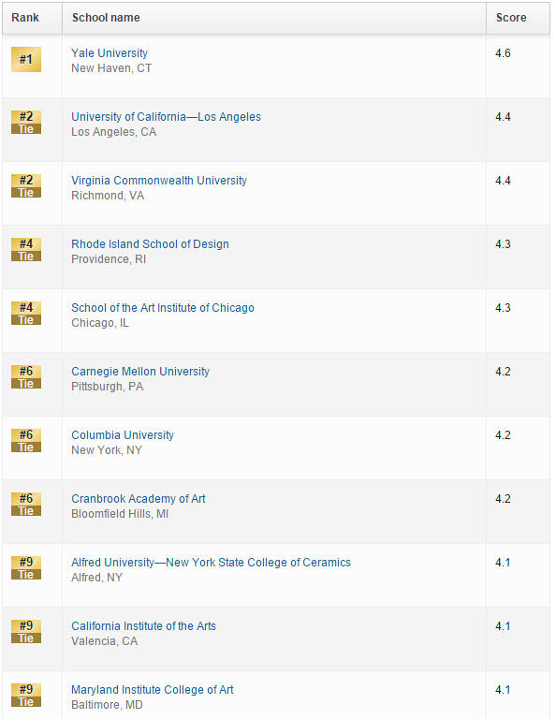Click #6 Tie badge beside Carnegie Mellon
556x719 pixels.
[x=26, y=377]
